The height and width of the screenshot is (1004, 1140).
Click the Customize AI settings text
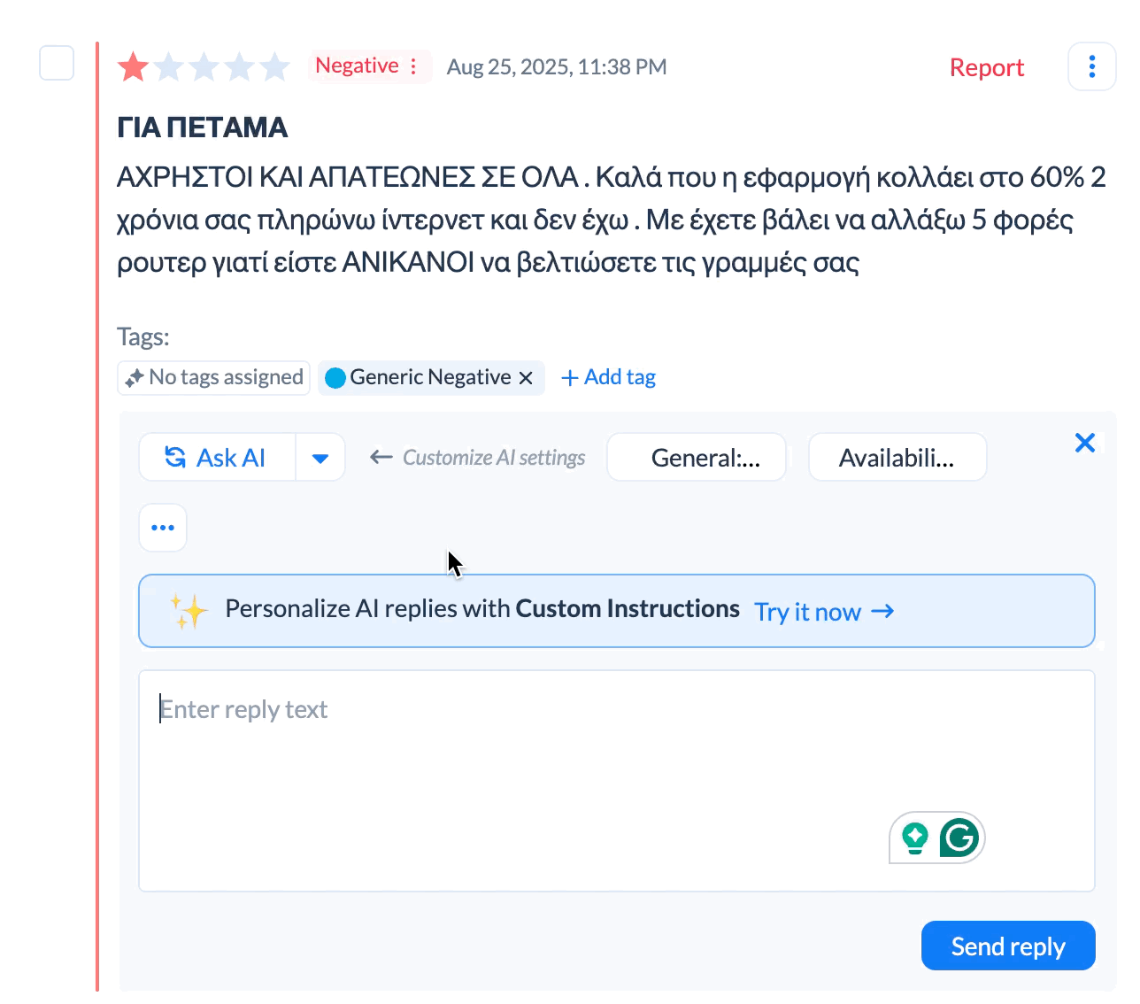tap(494, 458)
